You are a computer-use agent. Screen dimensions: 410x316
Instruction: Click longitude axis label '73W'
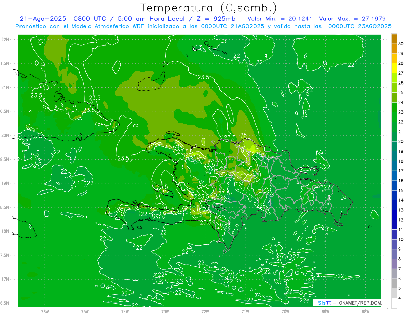[x=165, y=311]
